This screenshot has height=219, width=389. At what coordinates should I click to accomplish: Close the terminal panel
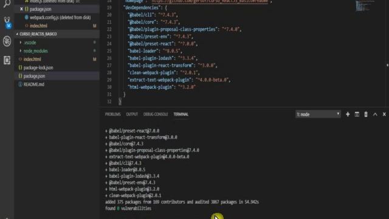tap(384, 114)
